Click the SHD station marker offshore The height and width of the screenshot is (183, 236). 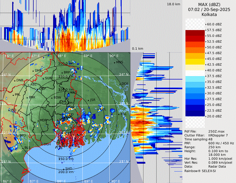point(64,169)
